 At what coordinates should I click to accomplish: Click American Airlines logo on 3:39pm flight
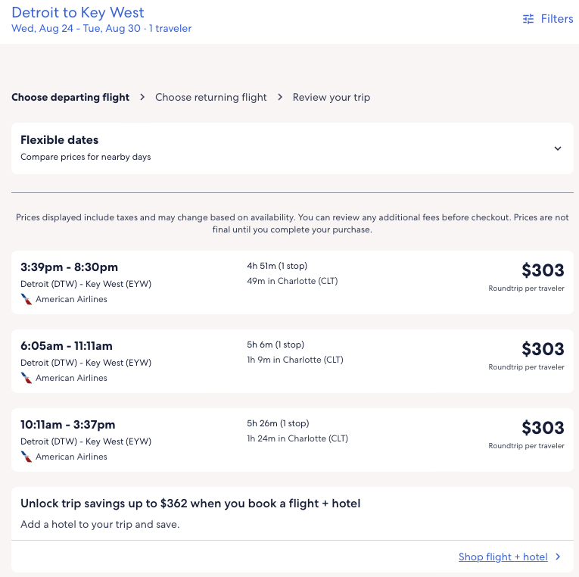click(26, 299)
